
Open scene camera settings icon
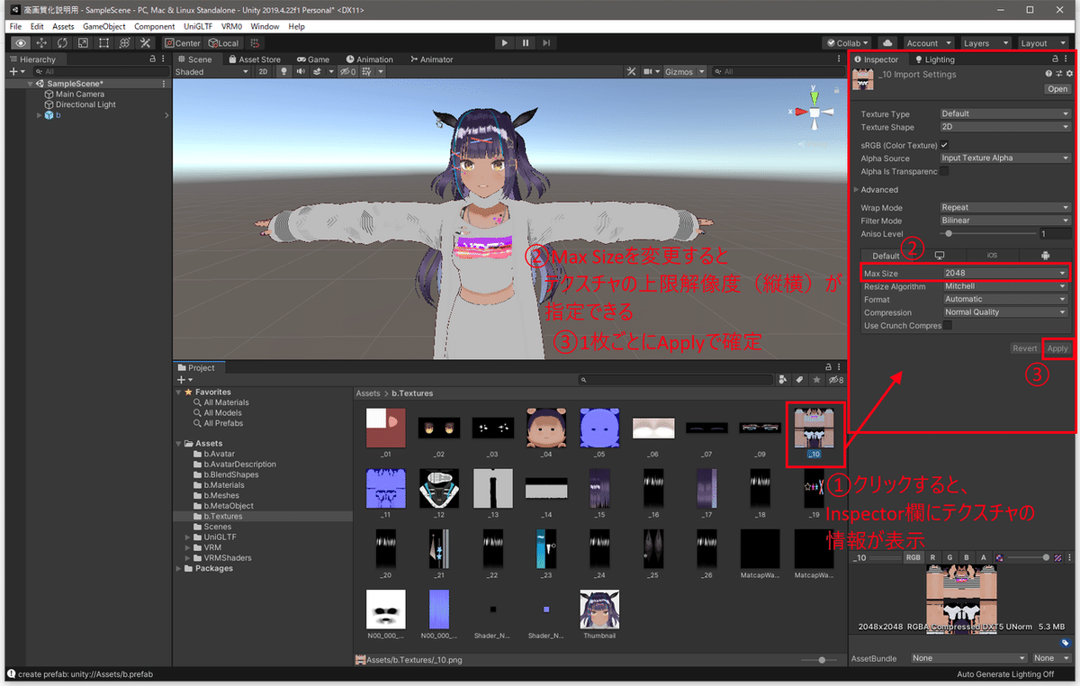(x=650, y=71)
